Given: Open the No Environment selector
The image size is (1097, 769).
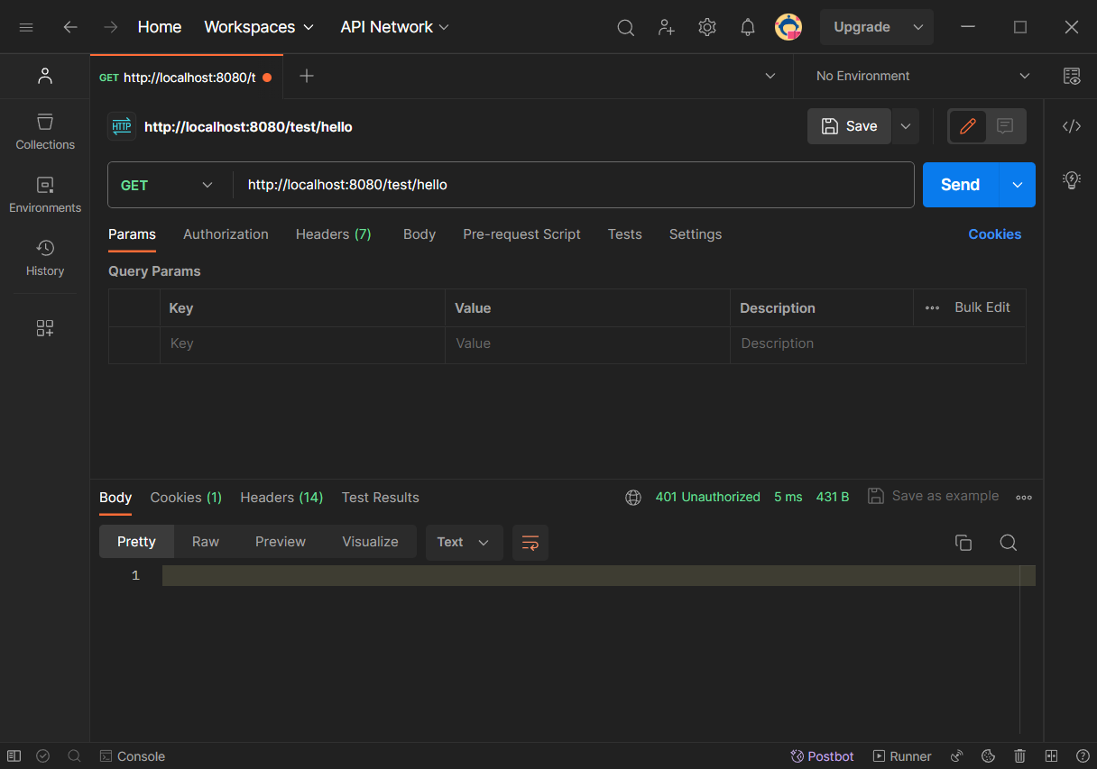Looking at the screenshot, I should (x=923, y=76).
